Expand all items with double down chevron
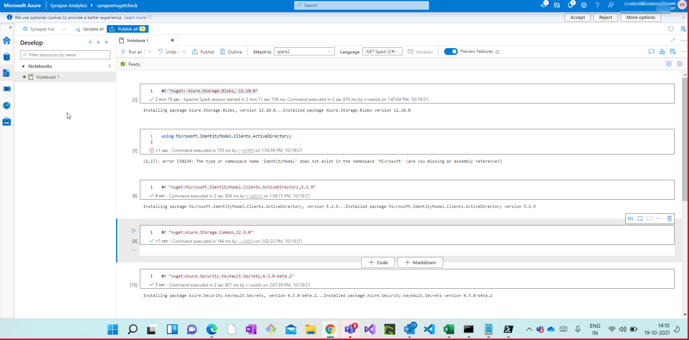689x340 pixels. (98, 42)
